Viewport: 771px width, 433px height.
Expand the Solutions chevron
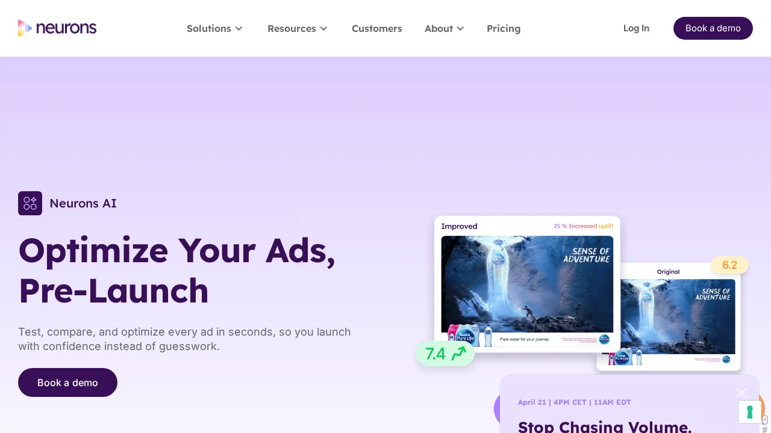239,28
